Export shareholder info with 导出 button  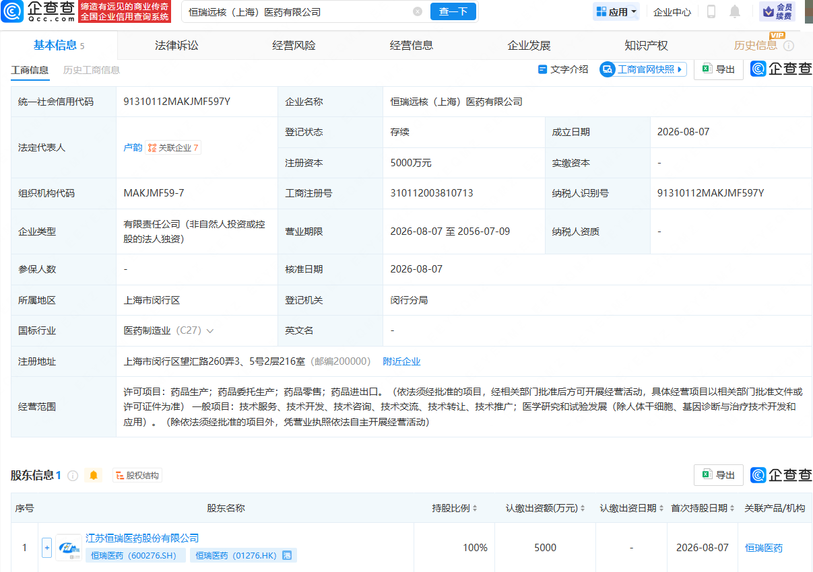point(719,475)
